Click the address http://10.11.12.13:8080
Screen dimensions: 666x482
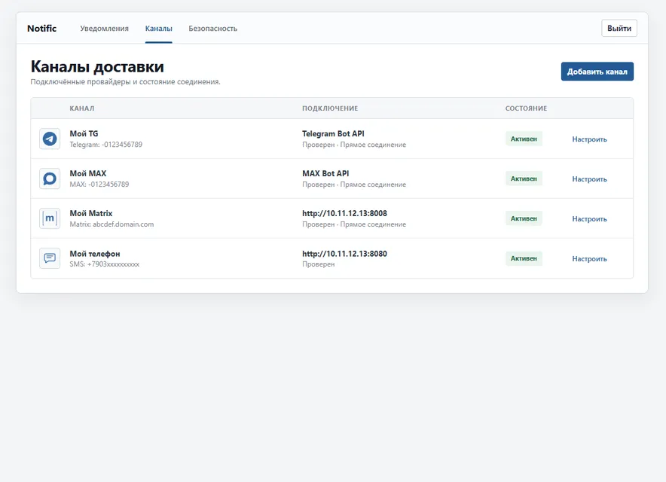[345, 254]
